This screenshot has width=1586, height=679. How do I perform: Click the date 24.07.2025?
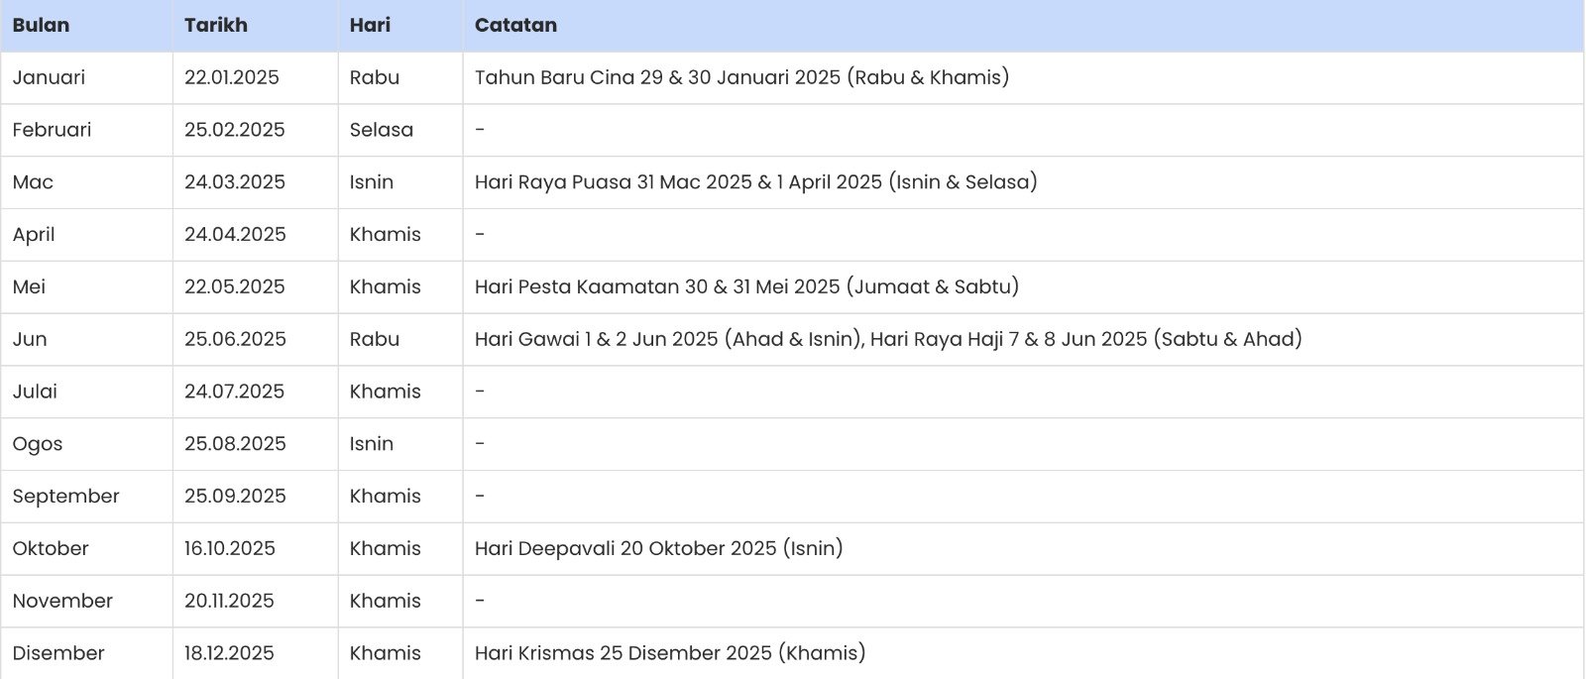[234, 392]
